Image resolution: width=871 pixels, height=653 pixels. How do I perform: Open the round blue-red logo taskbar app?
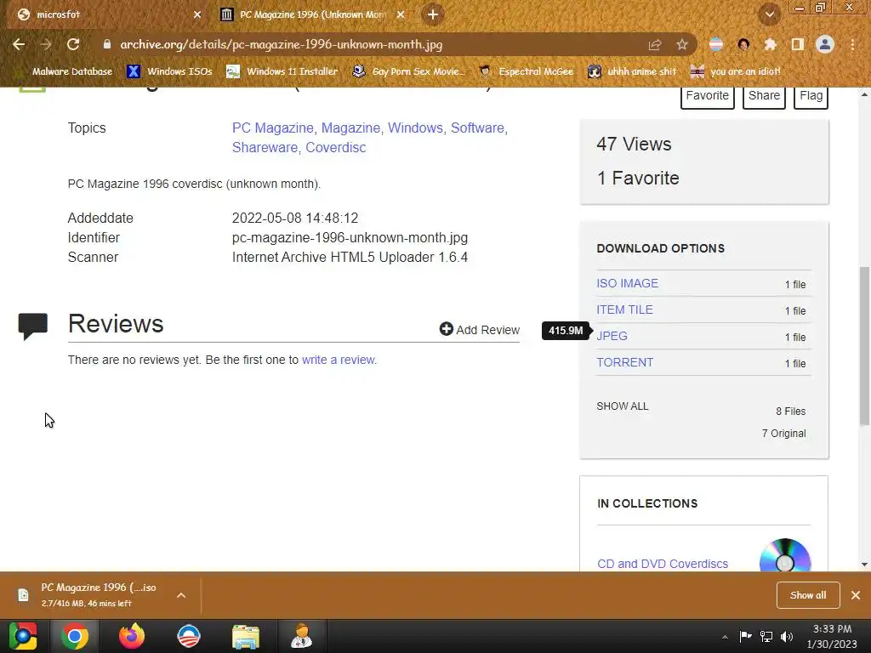[x=188, y=636]
